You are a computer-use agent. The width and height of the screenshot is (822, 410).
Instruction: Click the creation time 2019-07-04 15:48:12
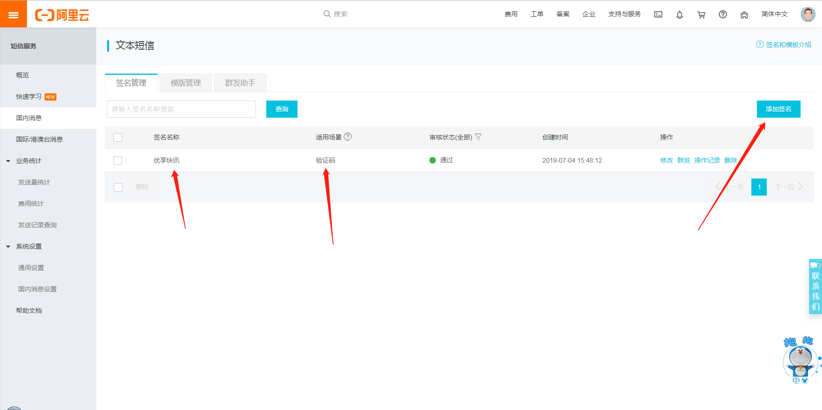pos(572,160)
